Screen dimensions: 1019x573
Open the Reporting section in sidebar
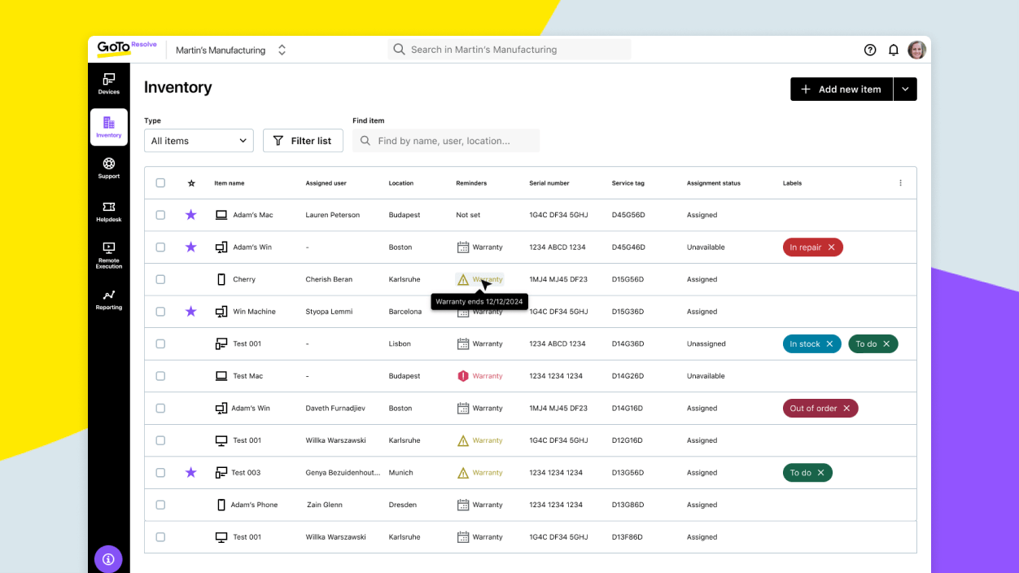pos(108,300)
